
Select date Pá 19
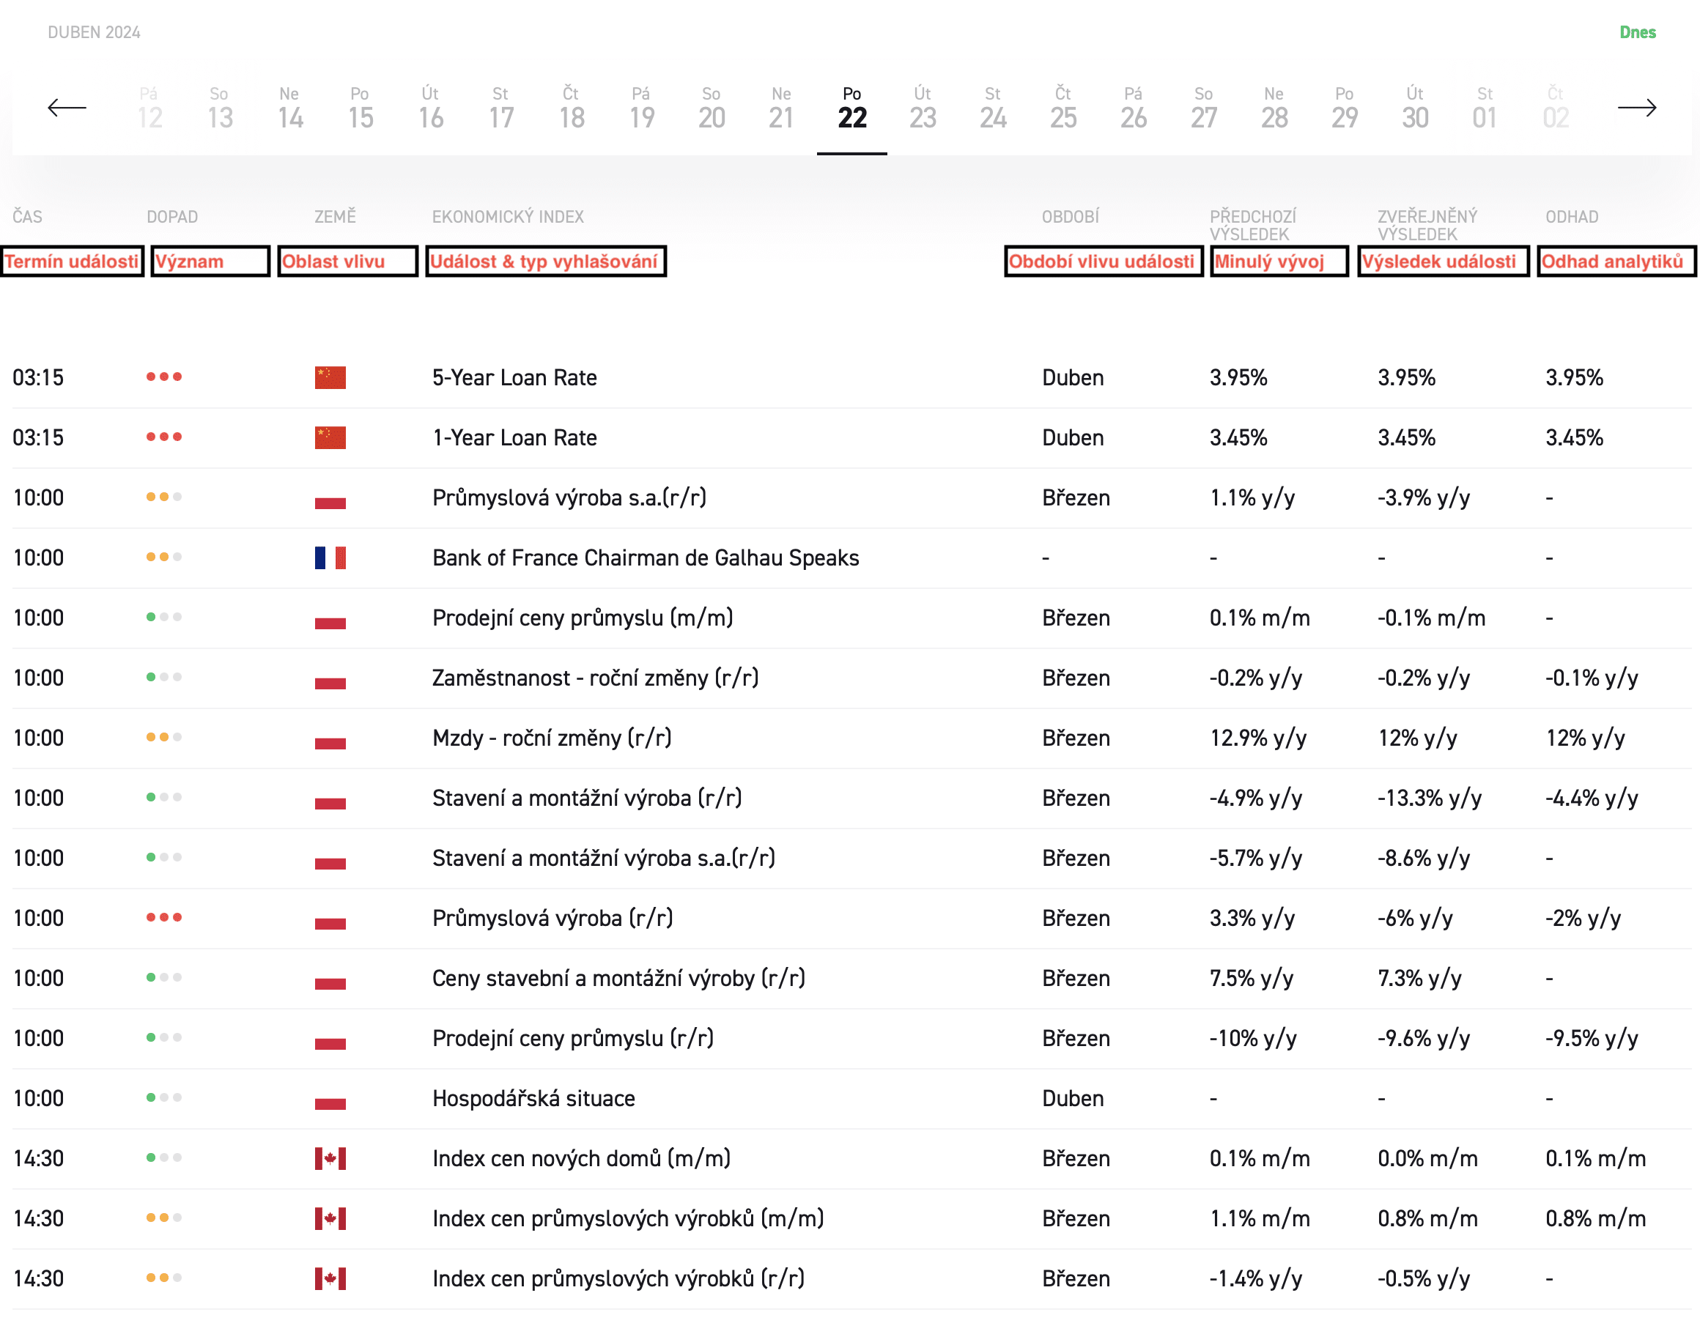[641, 109]
